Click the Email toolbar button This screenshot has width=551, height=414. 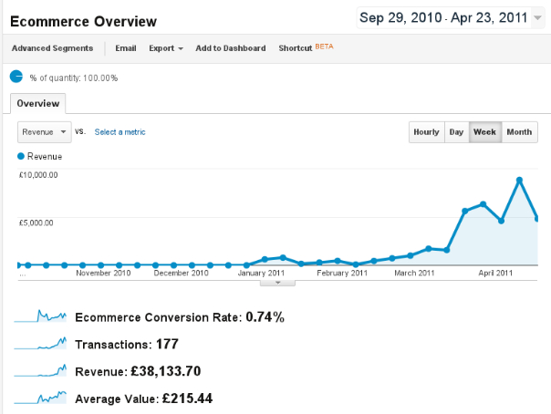pyautogui.click(x=126, y=48)
